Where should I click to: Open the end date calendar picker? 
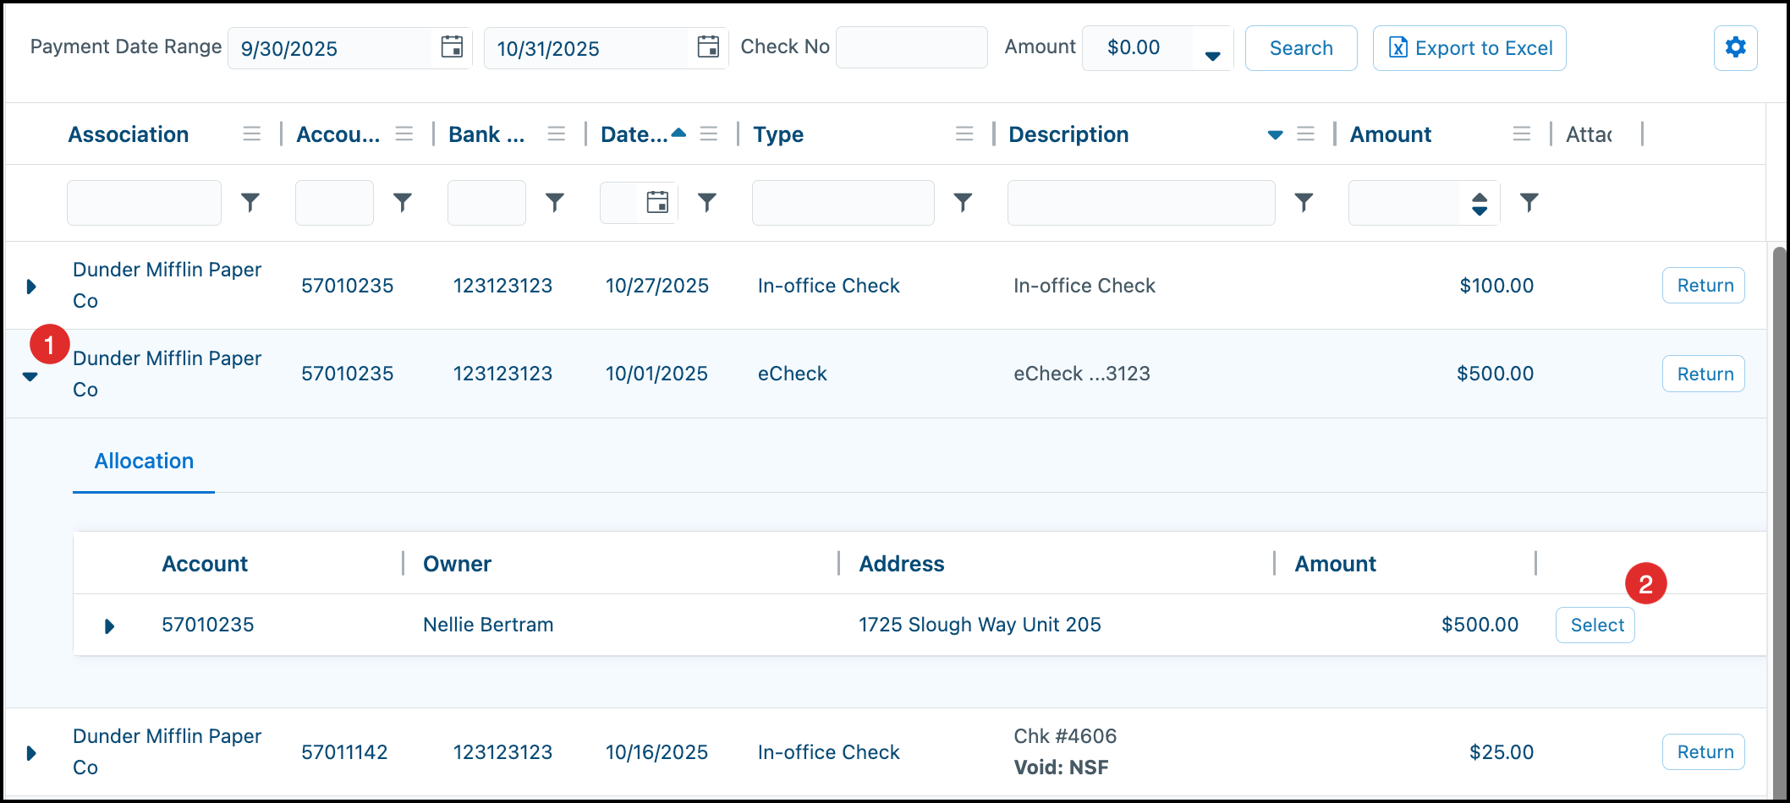pyautogui.click(x=708, y=47)
